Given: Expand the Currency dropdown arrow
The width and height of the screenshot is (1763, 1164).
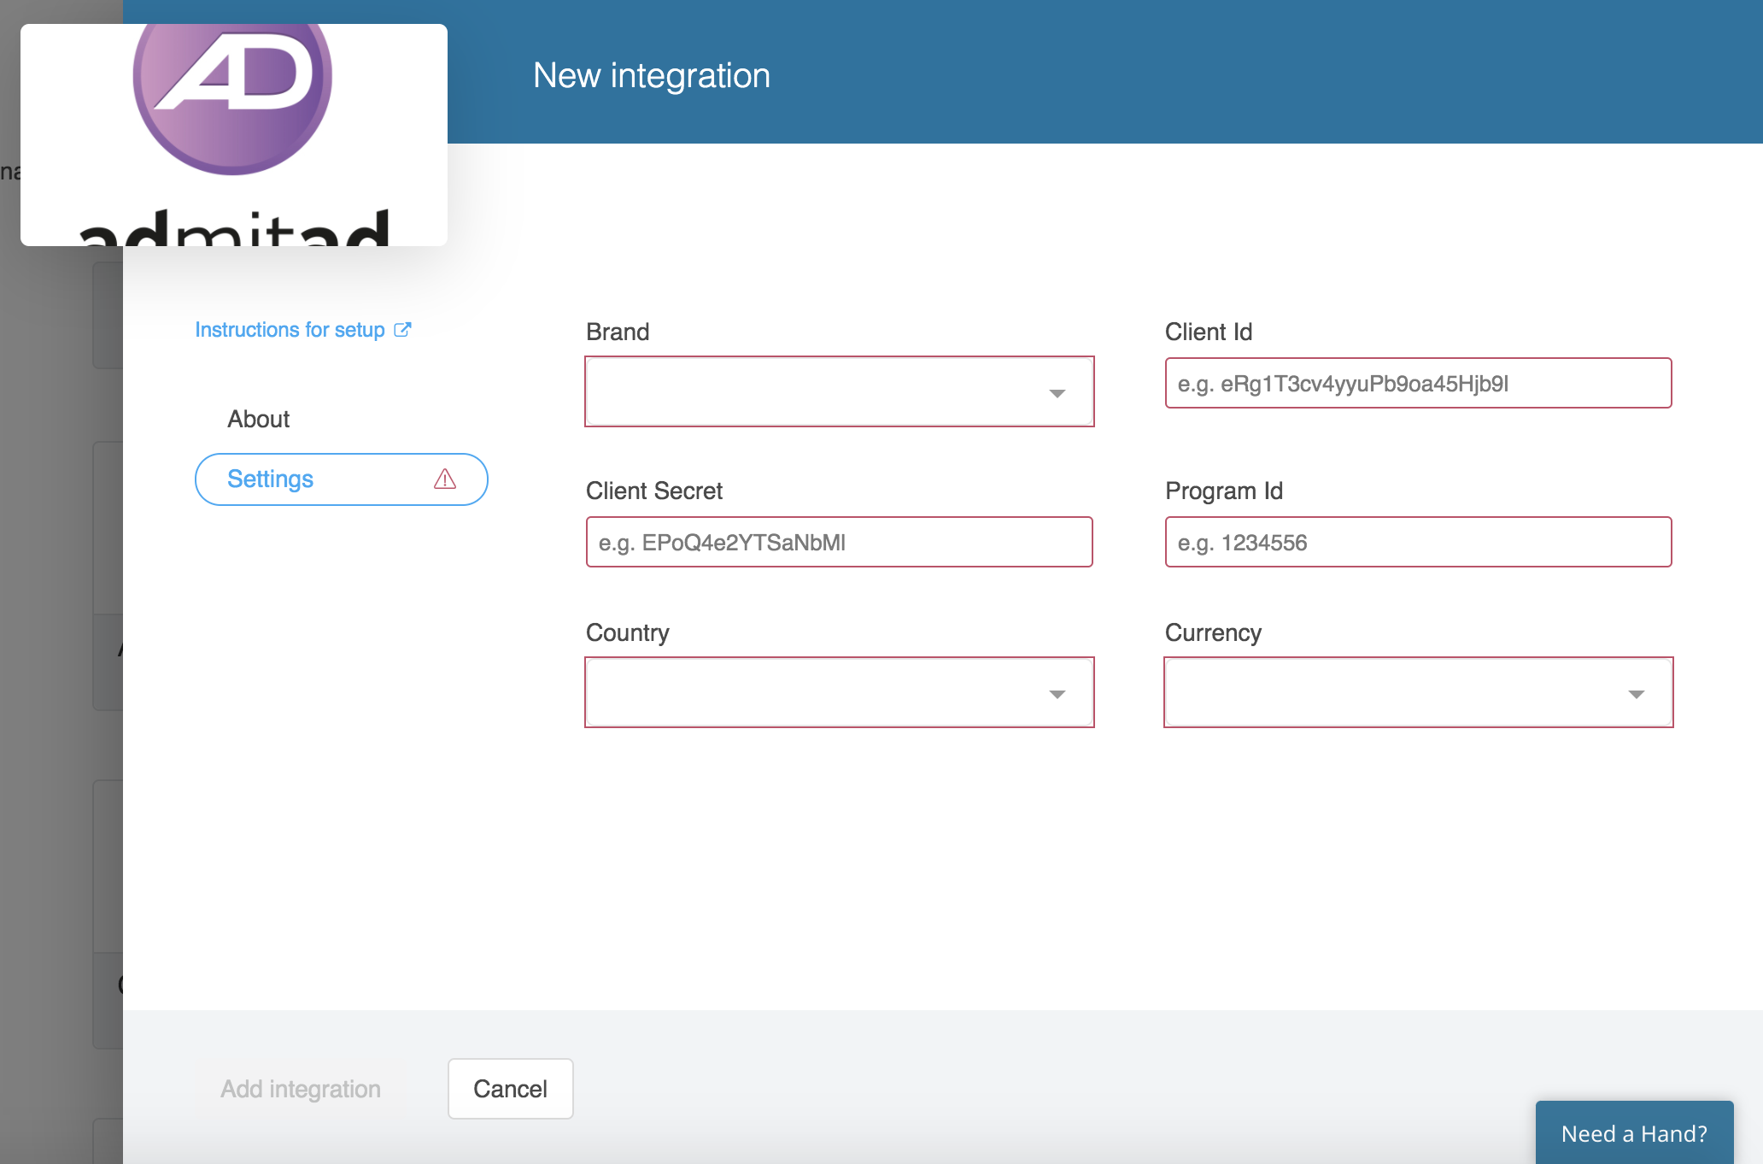Looking at the screenshot, I should (x=1636, y=694).
